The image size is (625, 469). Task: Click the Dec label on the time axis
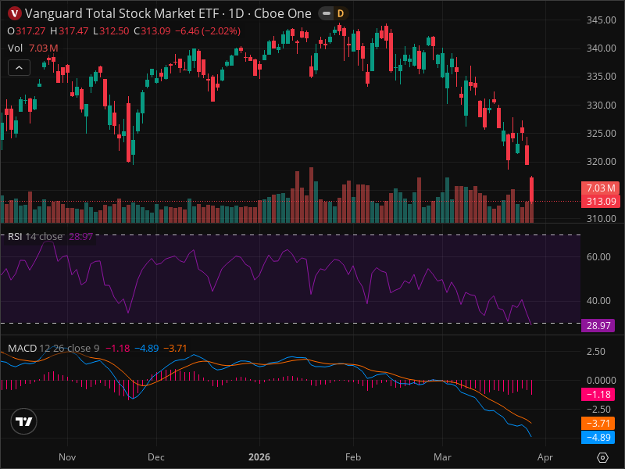[x=155, y=457]
